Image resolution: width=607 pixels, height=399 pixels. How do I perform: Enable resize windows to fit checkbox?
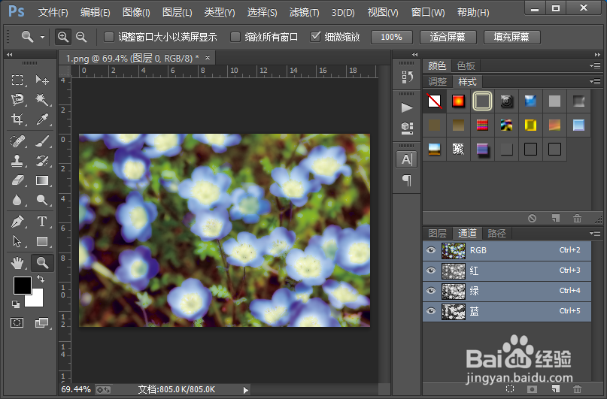[109, 37]
